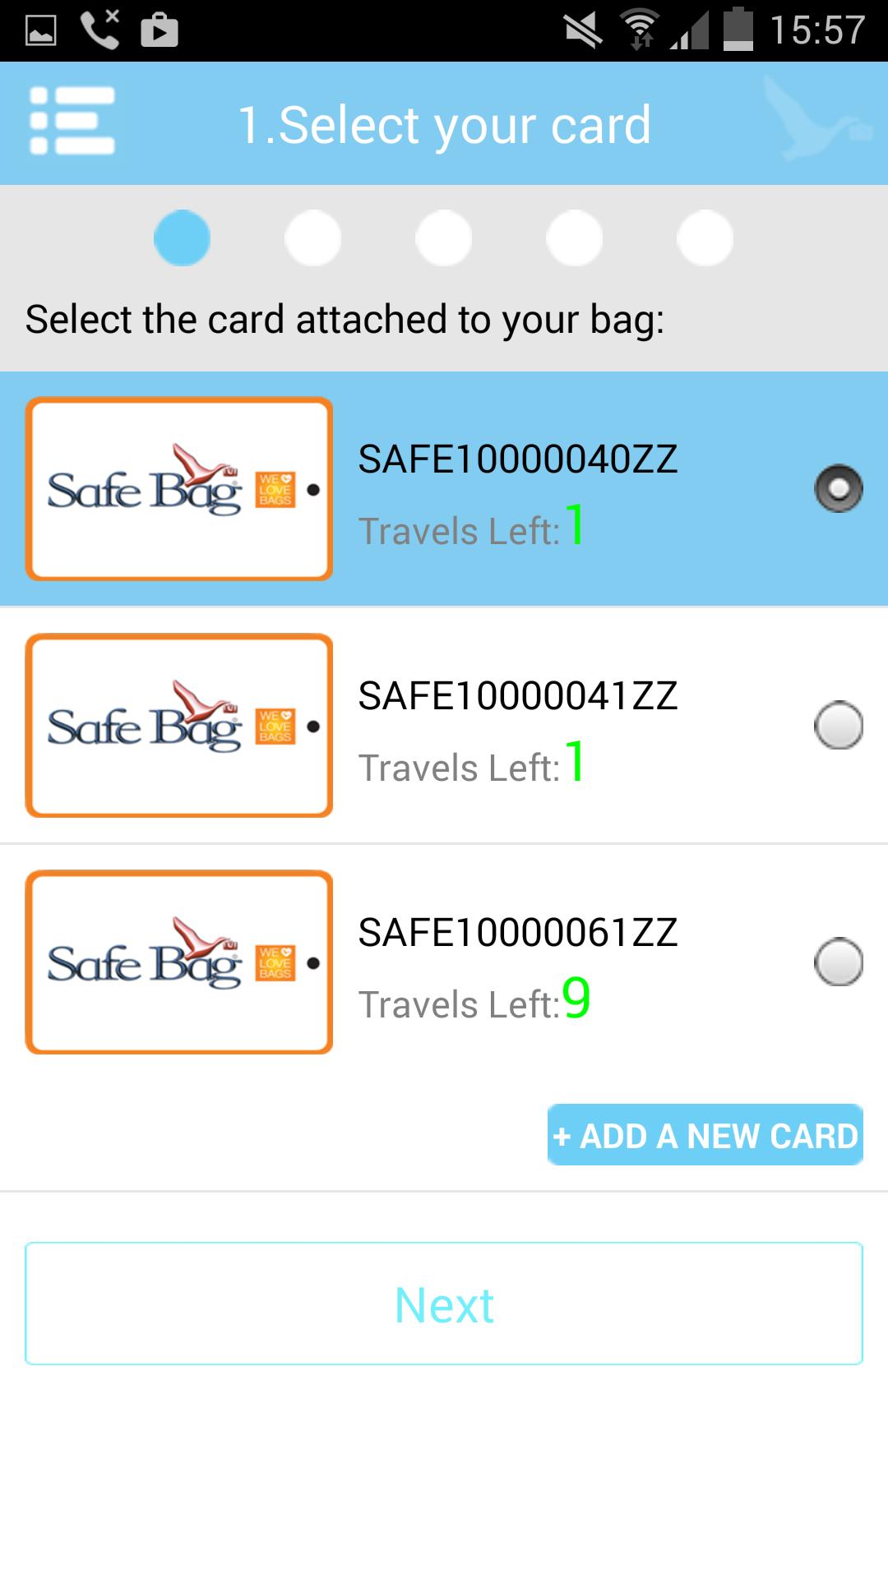Screen dimensions: 888x1578
Task: Tap the first blue step indicator dot
Action: 183,238
